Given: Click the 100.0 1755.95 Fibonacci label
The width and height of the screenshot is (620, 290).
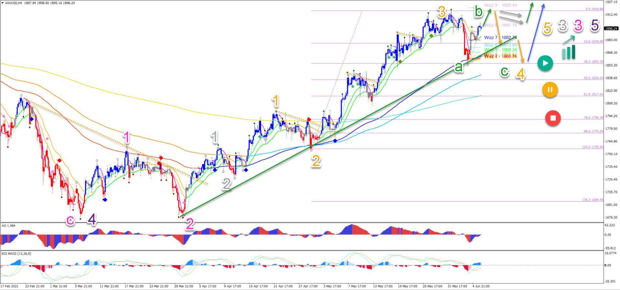Looking at the screenshot, I should (593, 147).
